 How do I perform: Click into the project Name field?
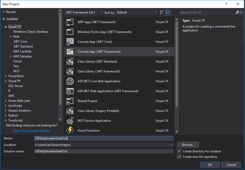[104, 138]
